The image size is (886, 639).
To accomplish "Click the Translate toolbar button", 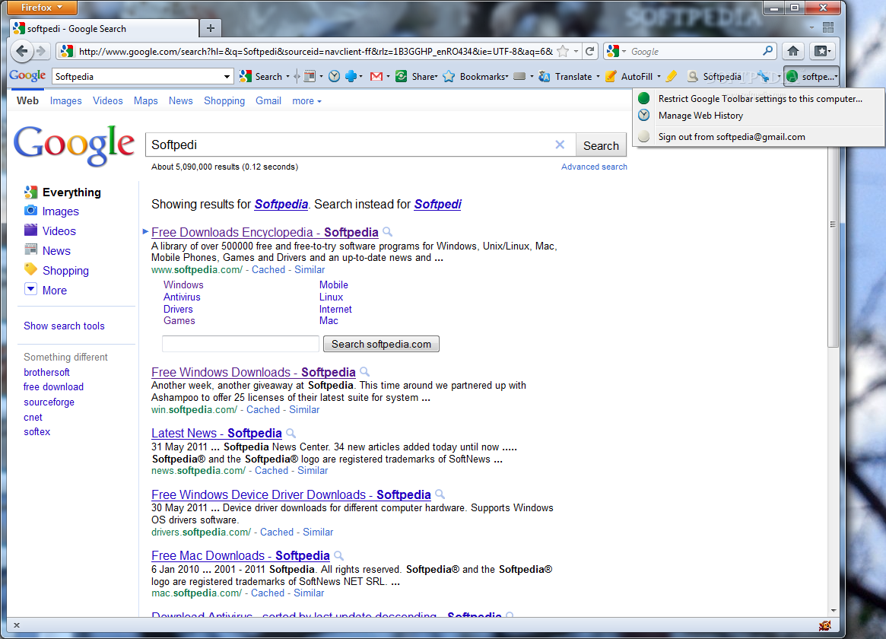I will (565, 76).
